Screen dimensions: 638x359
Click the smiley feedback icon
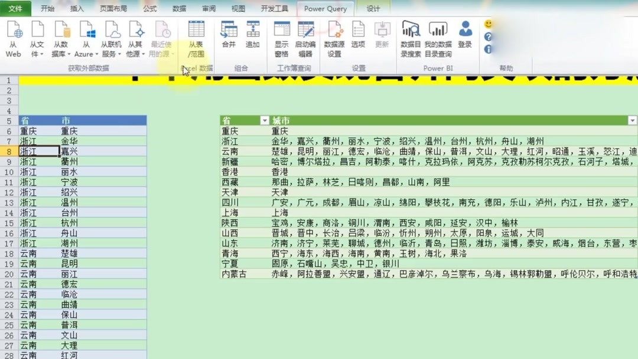pos(487,25)
